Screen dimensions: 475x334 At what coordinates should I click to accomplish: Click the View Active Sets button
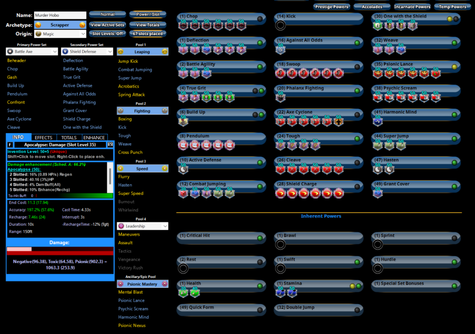click(x=108, y=25)
